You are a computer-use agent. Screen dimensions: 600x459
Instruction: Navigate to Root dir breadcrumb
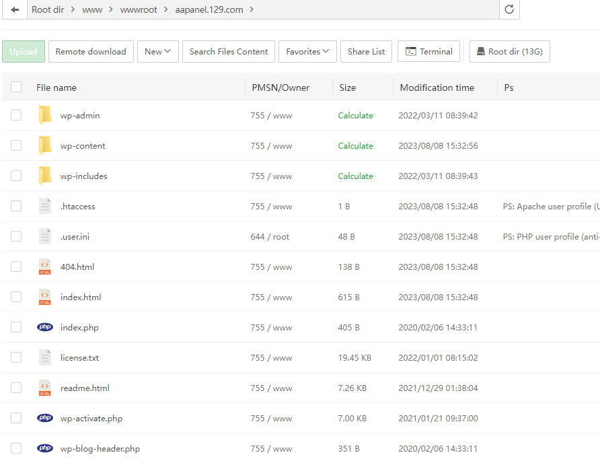point(48,9)
